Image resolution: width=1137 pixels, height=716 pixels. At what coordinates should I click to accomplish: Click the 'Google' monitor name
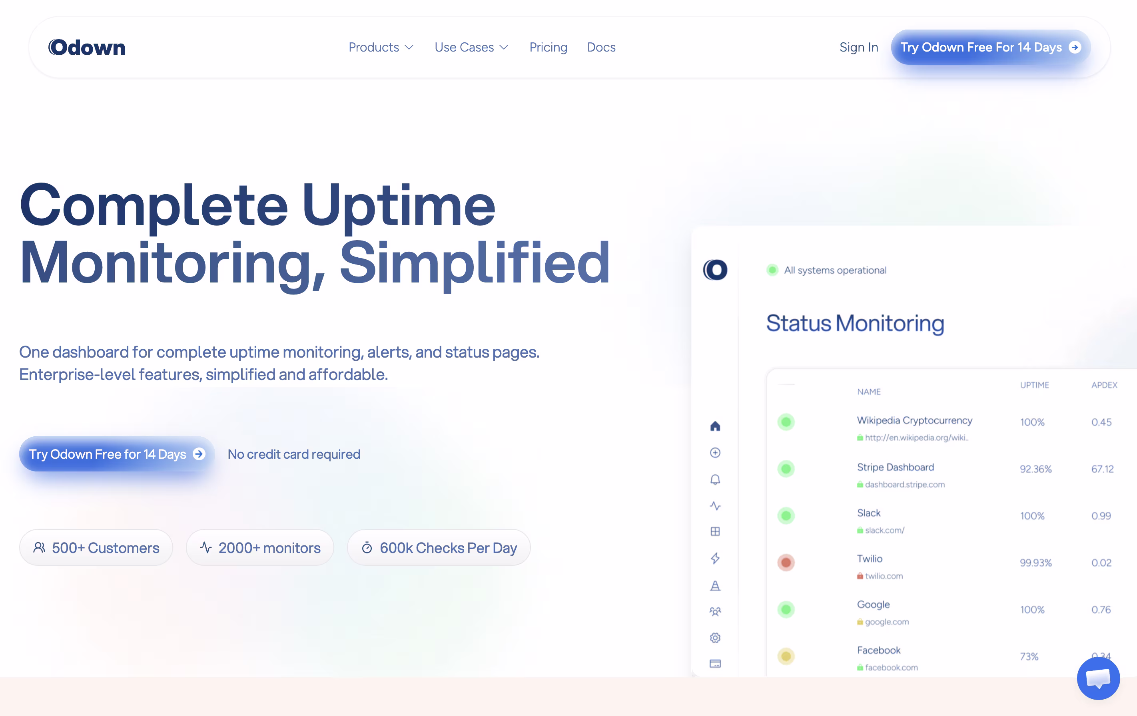click(x=874, y=605)
